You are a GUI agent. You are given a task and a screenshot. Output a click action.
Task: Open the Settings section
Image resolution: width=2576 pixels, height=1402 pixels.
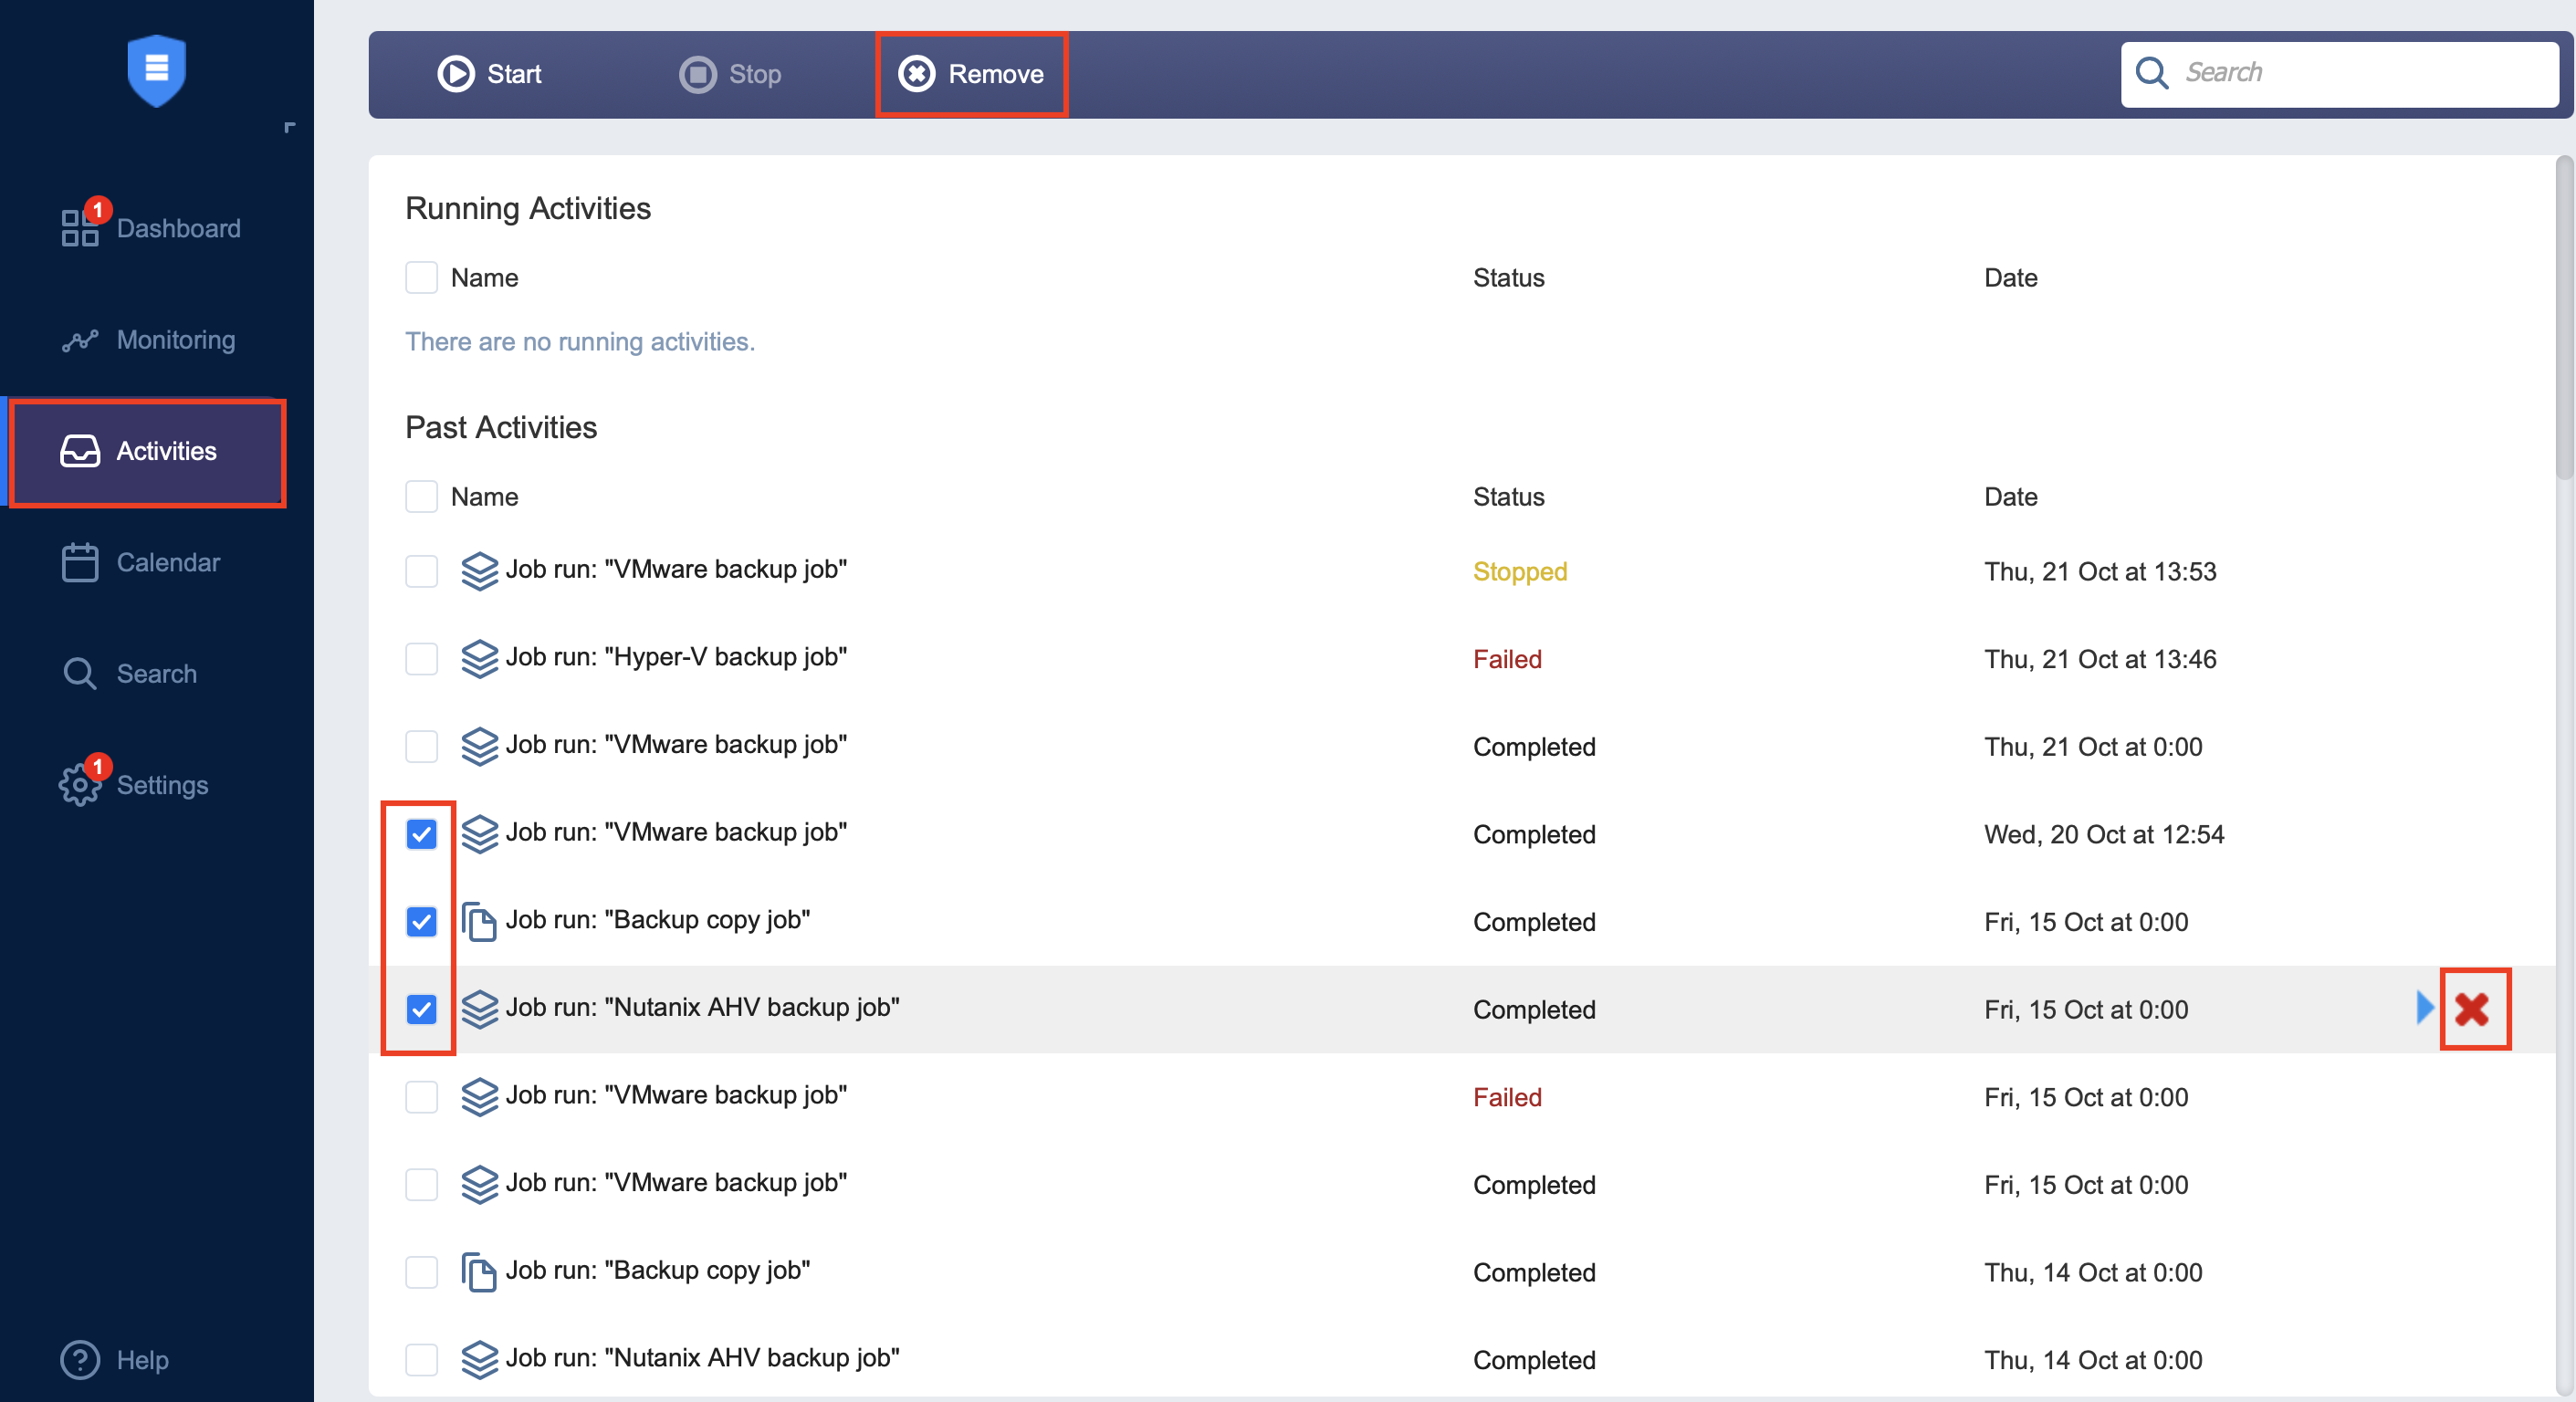coord(134,785)
